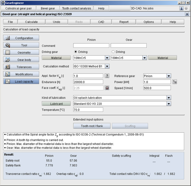Open the Gear body section
The height and width of the screenshot is (186, 191).
[x=21, y=60]
